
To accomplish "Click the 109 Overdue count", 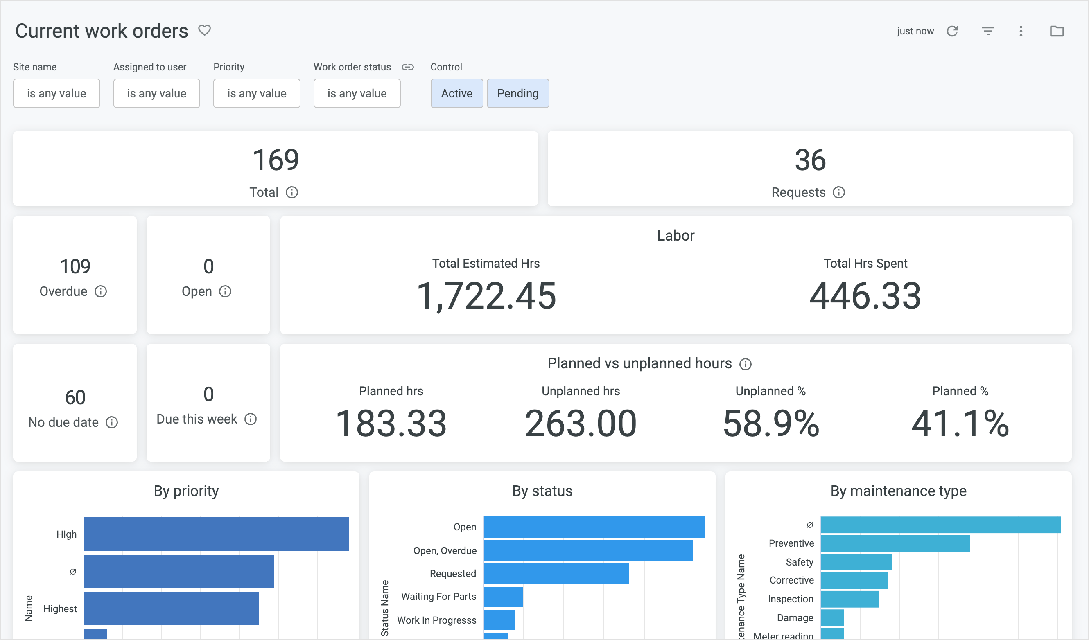I will pyautogui.click(x=75, y=266).
